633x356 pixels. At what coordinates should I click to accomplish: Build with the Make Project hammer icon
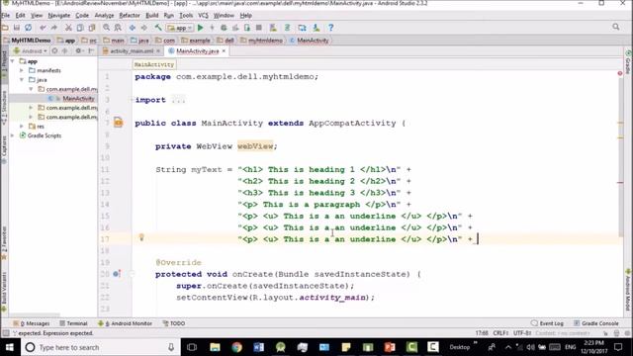pyautogui.click(x=158, y=28)
